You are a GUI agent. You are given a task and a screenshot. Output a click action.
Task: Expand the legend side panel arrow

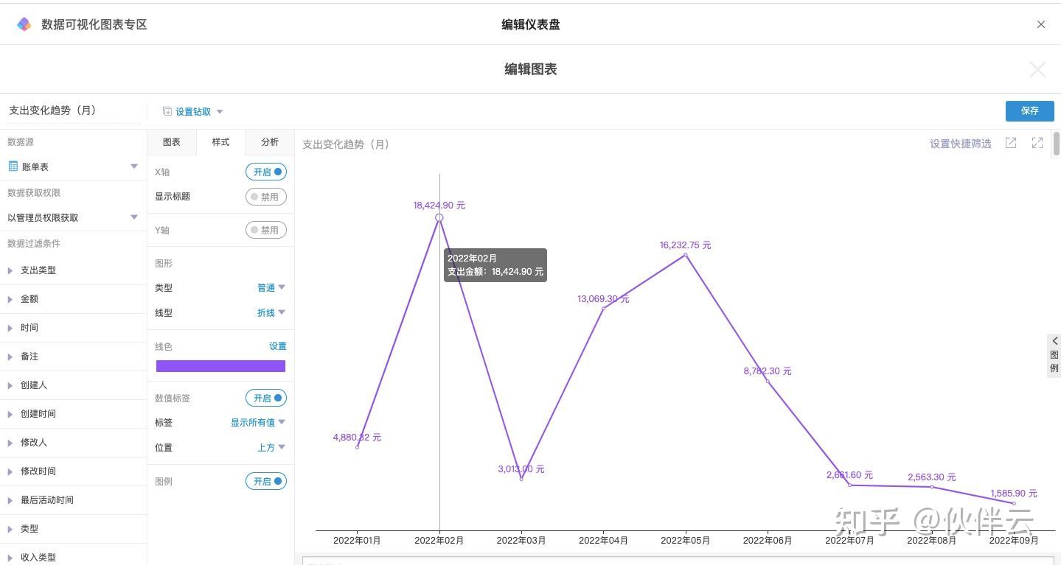tap(1054, 341)
